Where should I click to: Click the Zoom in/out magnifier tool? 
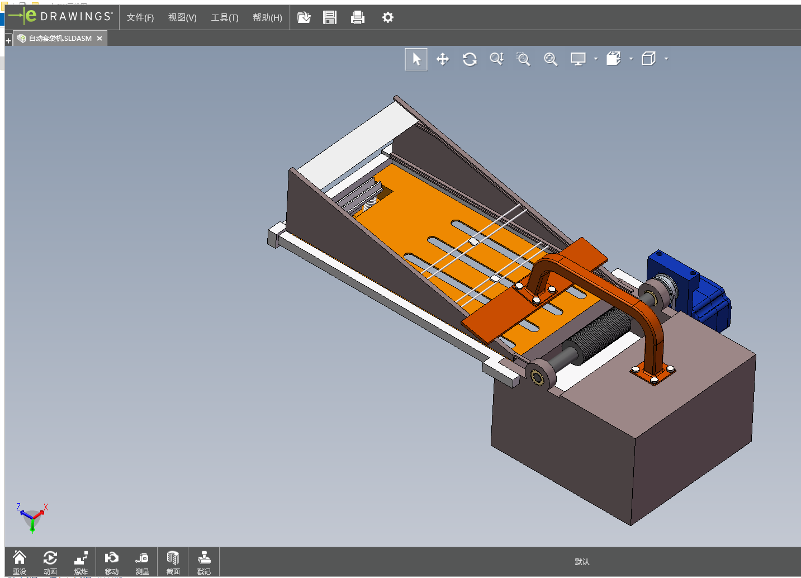click(496, 59)
